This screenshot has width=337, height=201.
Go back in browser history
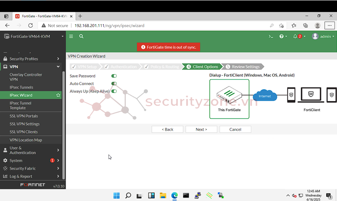pos(7,26)
